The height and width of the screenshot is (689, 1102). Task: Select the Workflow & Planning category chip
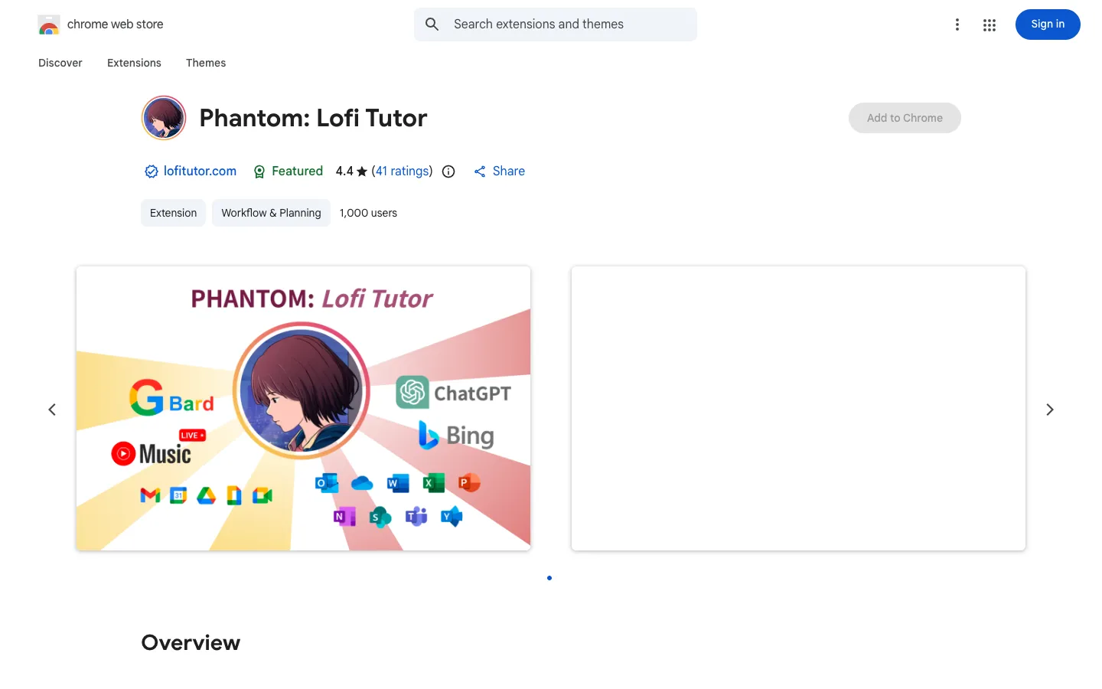coord(271,213)
